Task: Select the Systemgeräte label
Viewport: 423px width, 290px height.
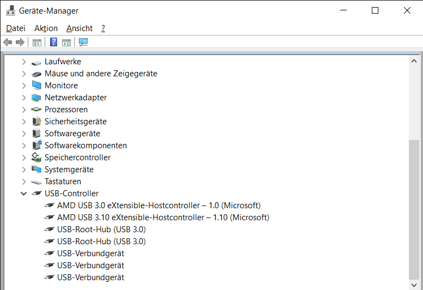Action: click(69, 170)
